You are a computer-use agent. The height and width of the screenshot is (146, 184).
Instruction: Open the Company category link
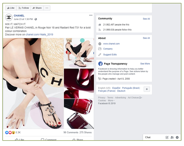tap(108, 49)
